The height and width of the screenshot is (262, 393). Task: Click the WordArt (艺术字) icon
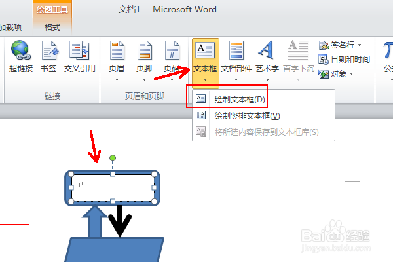point(266,50)
